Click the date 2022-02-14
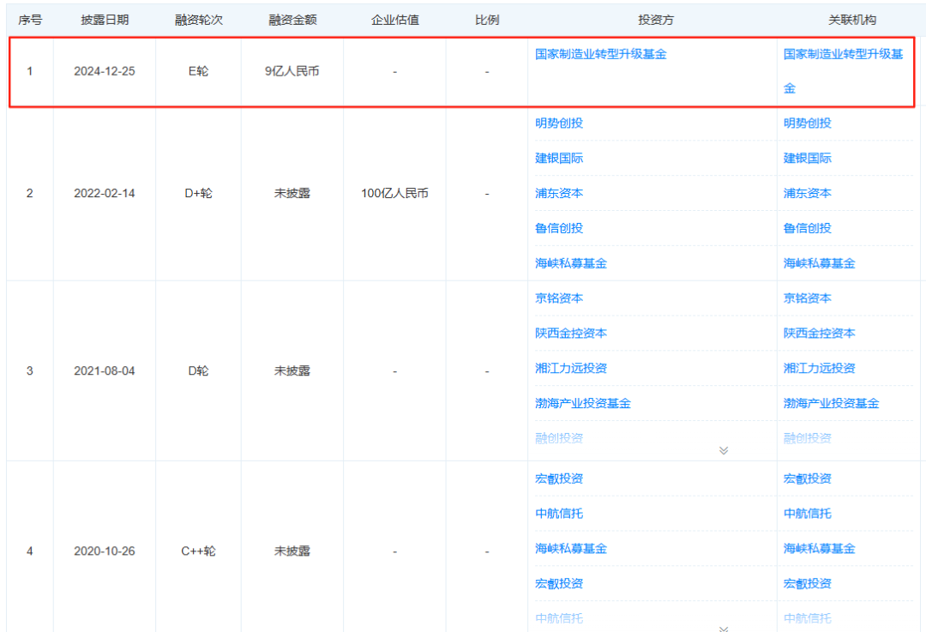 pos(105,193)
